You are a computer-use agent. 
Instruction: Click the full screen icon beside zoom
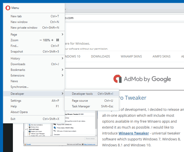57,40
